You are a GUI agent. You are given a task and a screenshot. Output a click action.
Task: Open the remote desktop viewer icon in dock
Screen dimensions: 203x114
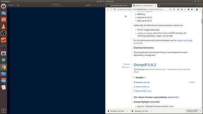(3, 81)
